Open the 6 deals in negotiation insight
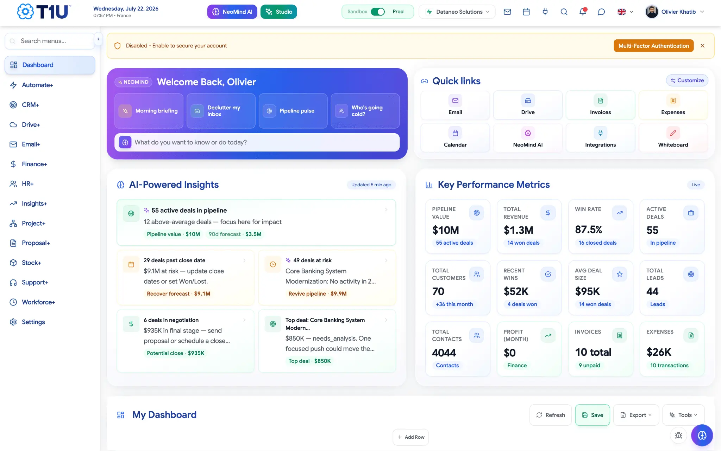 [186, 341]
